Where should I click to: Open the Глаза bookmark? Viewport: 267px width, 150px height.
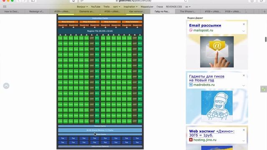point(159,7)
